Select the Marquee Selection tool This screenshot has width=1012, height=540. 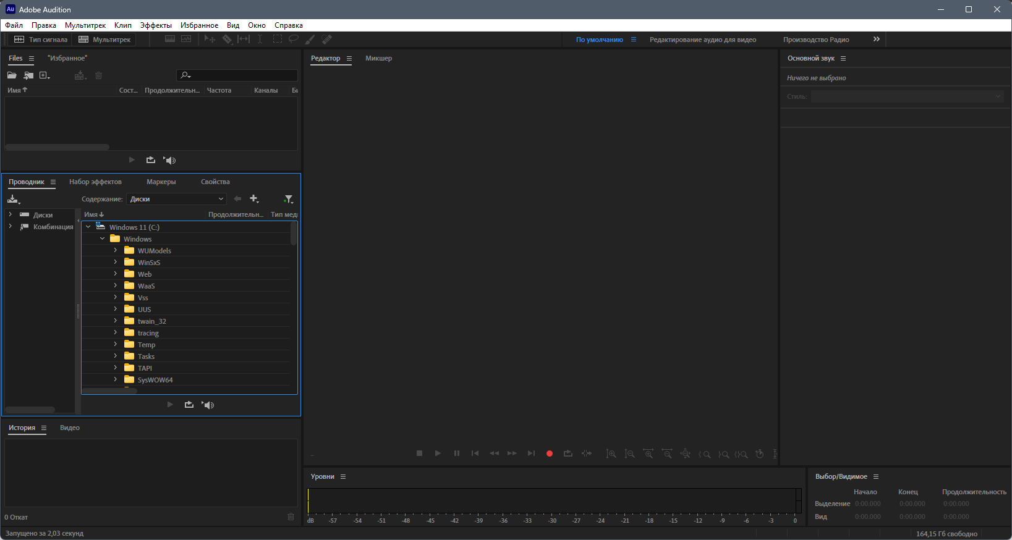point(277,39)
